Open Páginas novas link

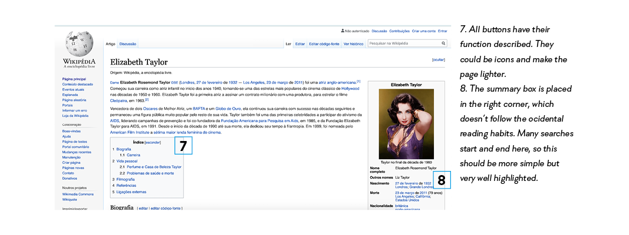coord(73,168)
